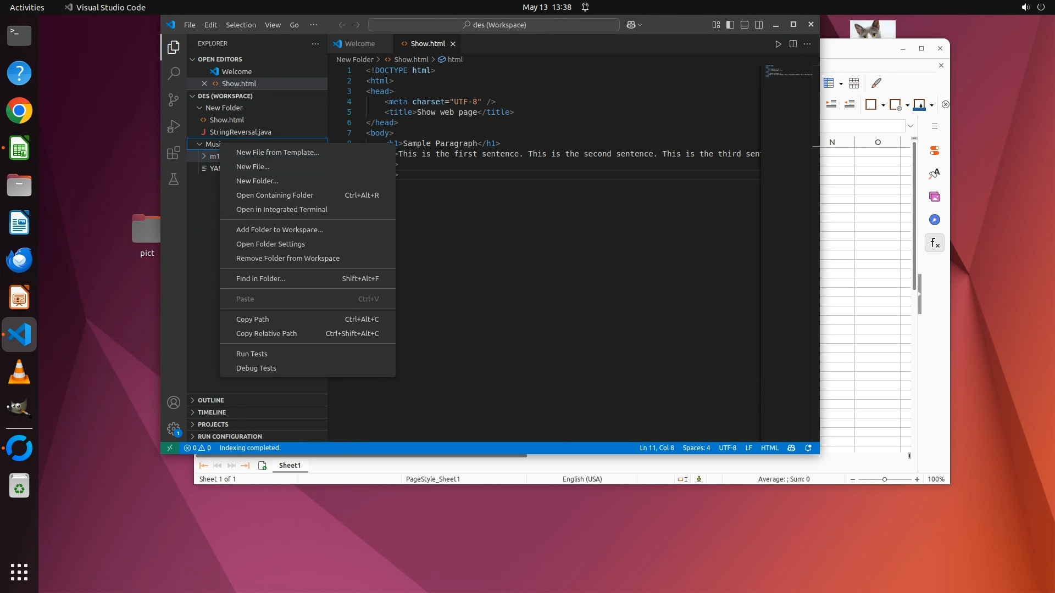
Task: Open the Run and Debug view
Action: point(174,126)
